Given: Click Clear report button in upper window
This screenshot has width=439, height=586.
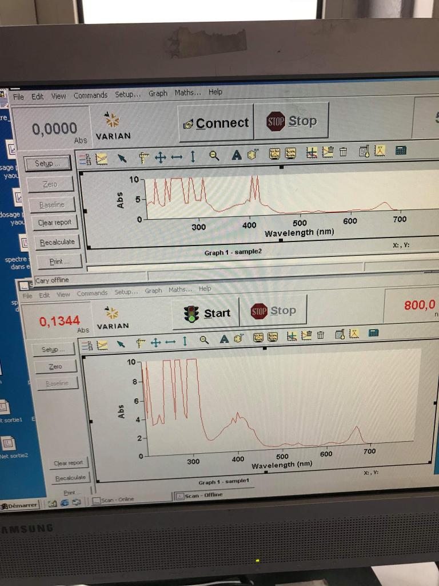Looking at the screenshot, I should 54,223.
